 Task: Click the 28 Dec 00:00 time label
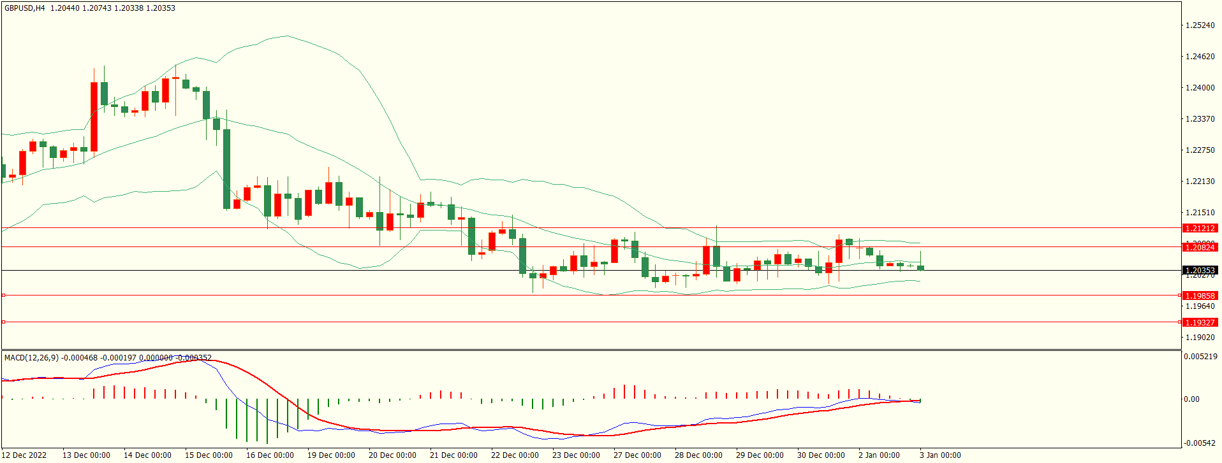698,455
